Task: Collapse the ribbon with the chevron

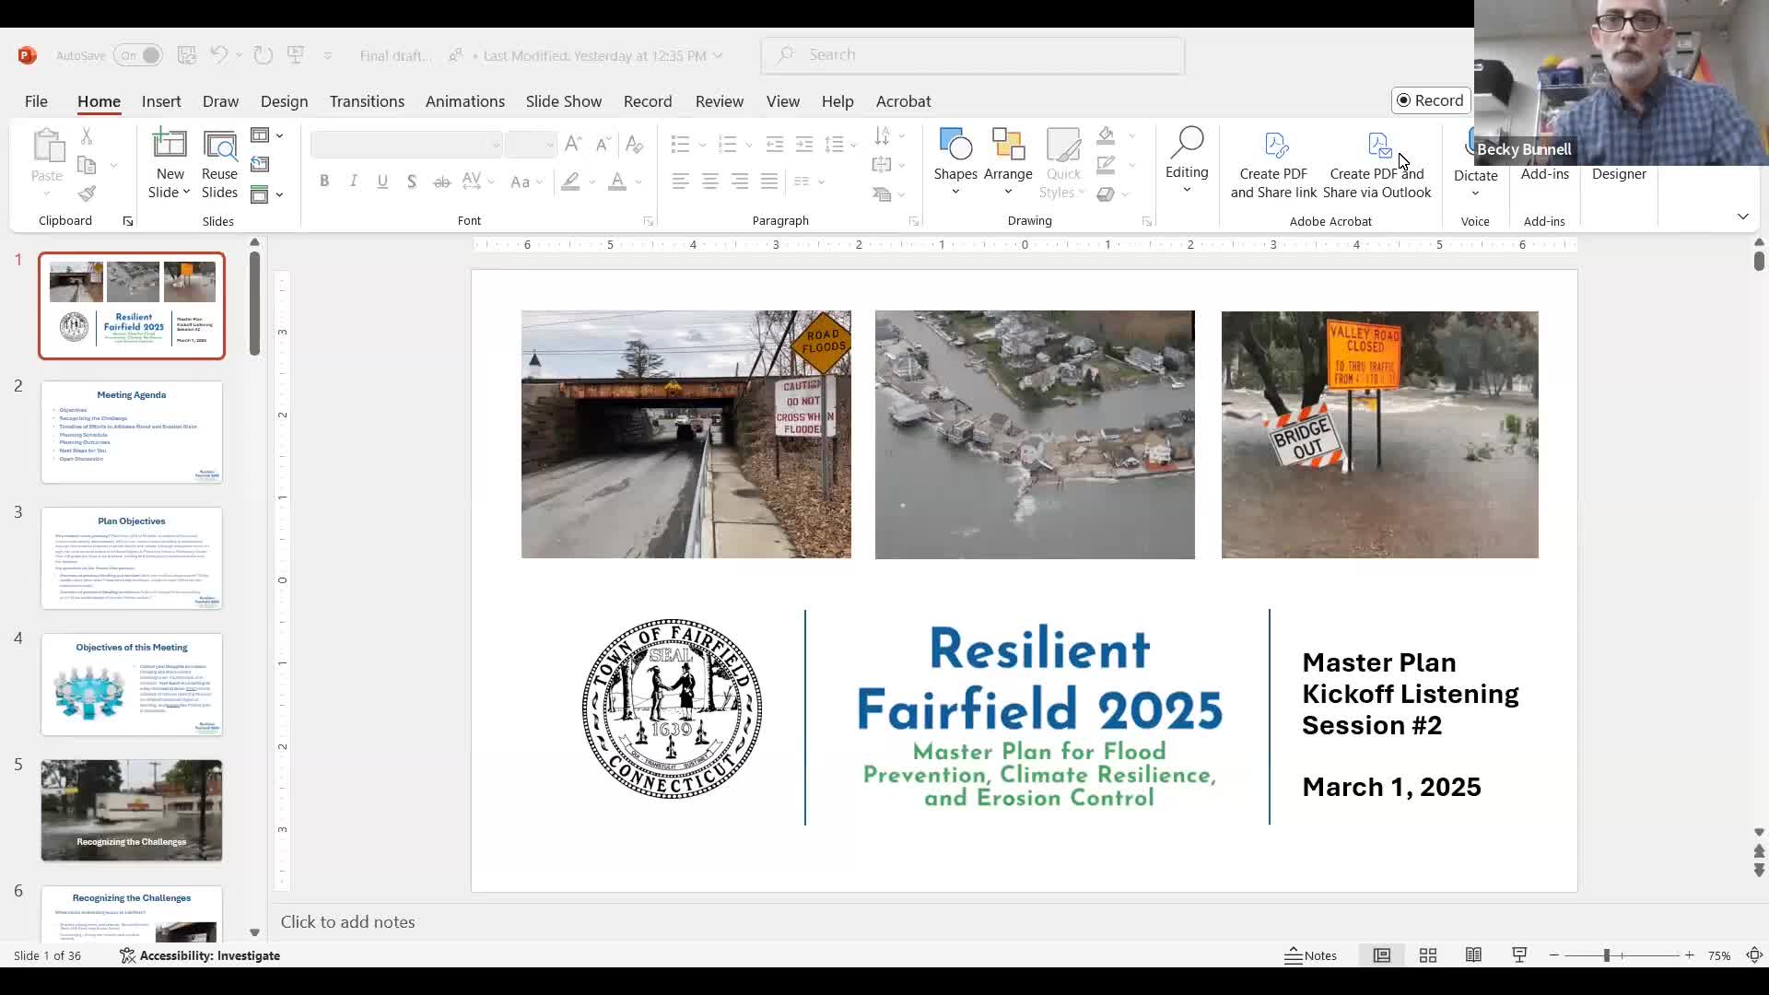Action: click(x=1743, y=217)
